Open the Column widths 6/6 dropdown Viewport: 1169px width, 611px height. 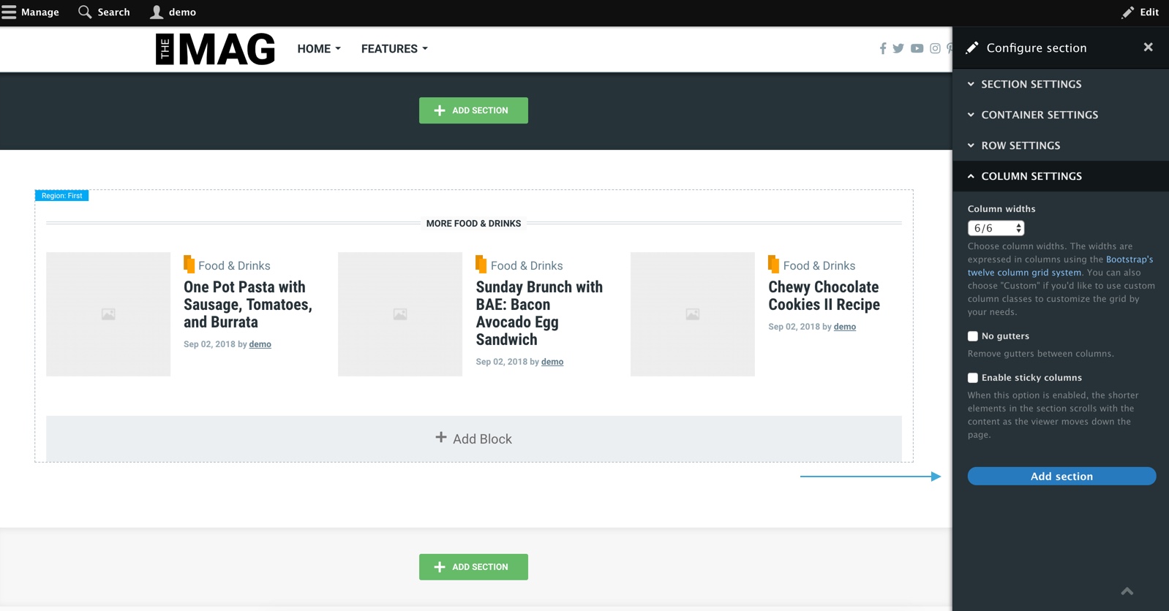click(x=996, y=228)
